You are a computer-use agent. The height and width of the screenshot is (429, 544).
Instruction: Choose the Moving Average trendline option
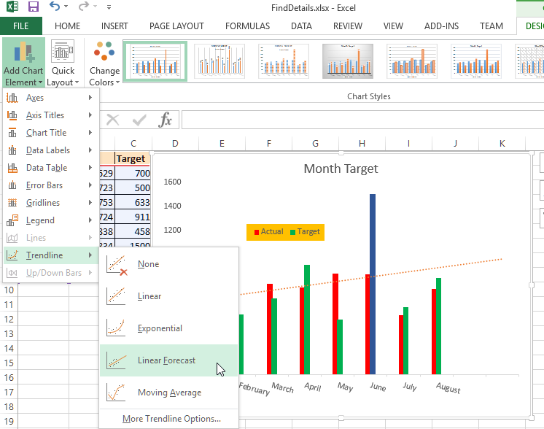pyautogui.click(x=168, y=393)
